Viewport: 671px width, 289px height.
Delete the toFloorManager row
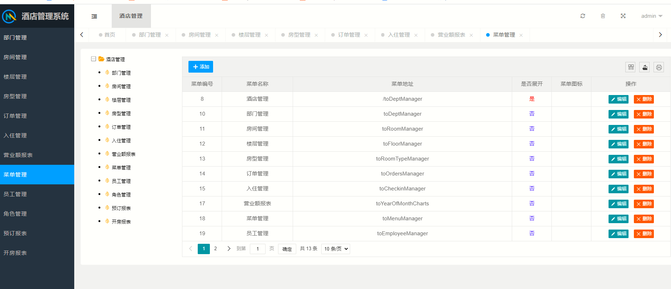pos(644,144)
